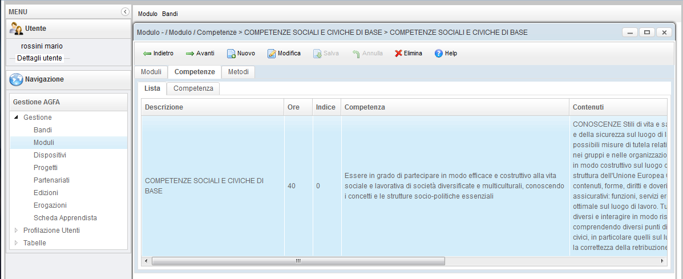Image resolution: width=683 pixels, height=279 pixels.
Task: Expand the Tabelle tree node
Action: click(16, 243)
